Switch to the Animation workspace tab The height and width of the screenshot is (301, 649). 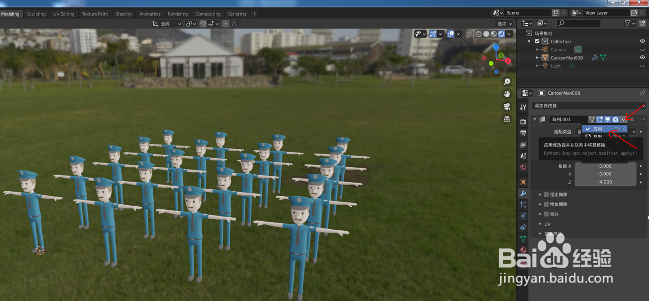[149, 14]
